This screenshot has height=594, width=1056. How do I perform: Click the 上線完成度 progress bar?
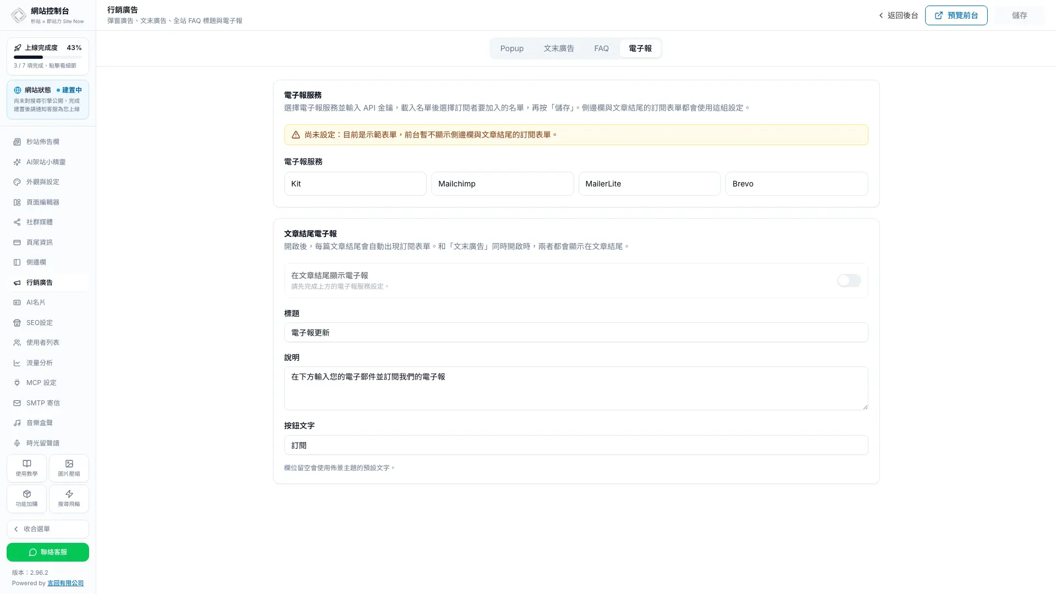(x=48, y=57)
